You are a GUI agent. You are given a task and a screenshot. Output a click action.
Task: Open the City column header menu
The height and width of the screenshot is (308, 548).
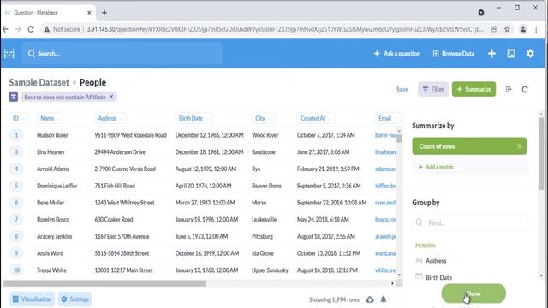pyautogui.click(x=263, y=118)
